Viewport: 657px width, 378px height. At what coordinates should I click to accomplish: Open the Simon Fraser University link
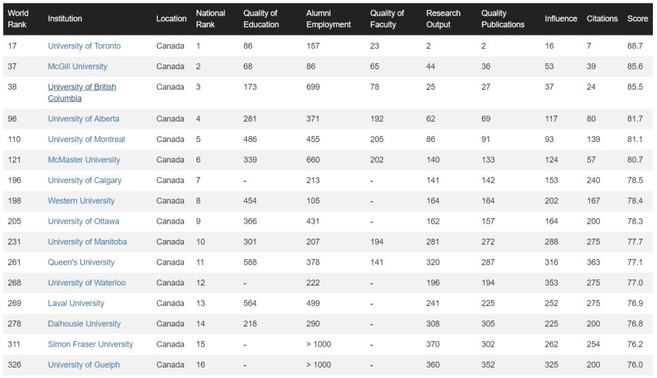(x=90, y=345)
